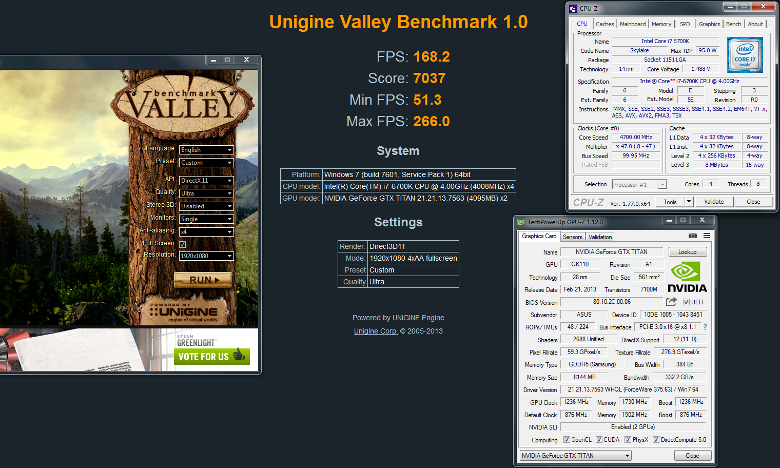Close the Valley launcher window
Image resolution: width=780 pixels, height=468 pixels.
tap(246, 60)
